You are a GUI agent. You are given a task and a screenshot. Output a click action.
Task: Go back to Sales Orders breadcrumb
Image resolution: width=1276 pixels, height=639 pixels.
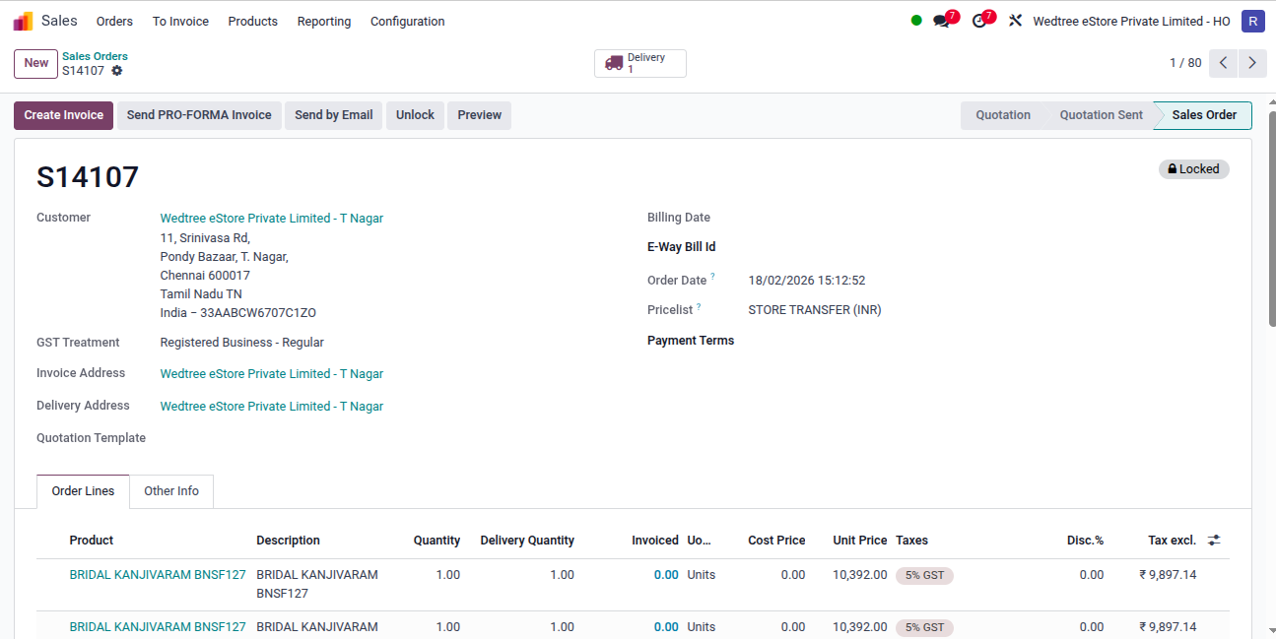click(x=95, y=56)
